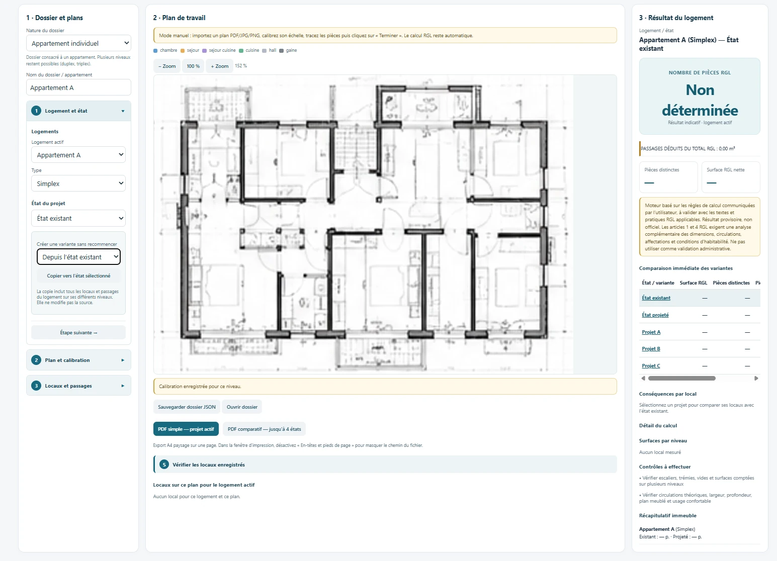Open the Projet C variant link
The image size is (777, 561).
pyautogui.click(x=651, y=365)
